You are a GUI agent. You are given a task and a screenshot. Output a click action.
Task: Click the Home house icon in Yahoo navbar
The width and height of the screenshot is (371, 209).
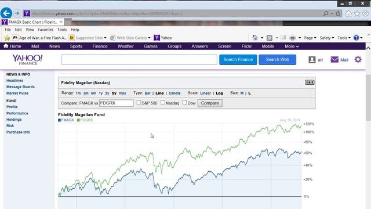click(x=6, y=46)
